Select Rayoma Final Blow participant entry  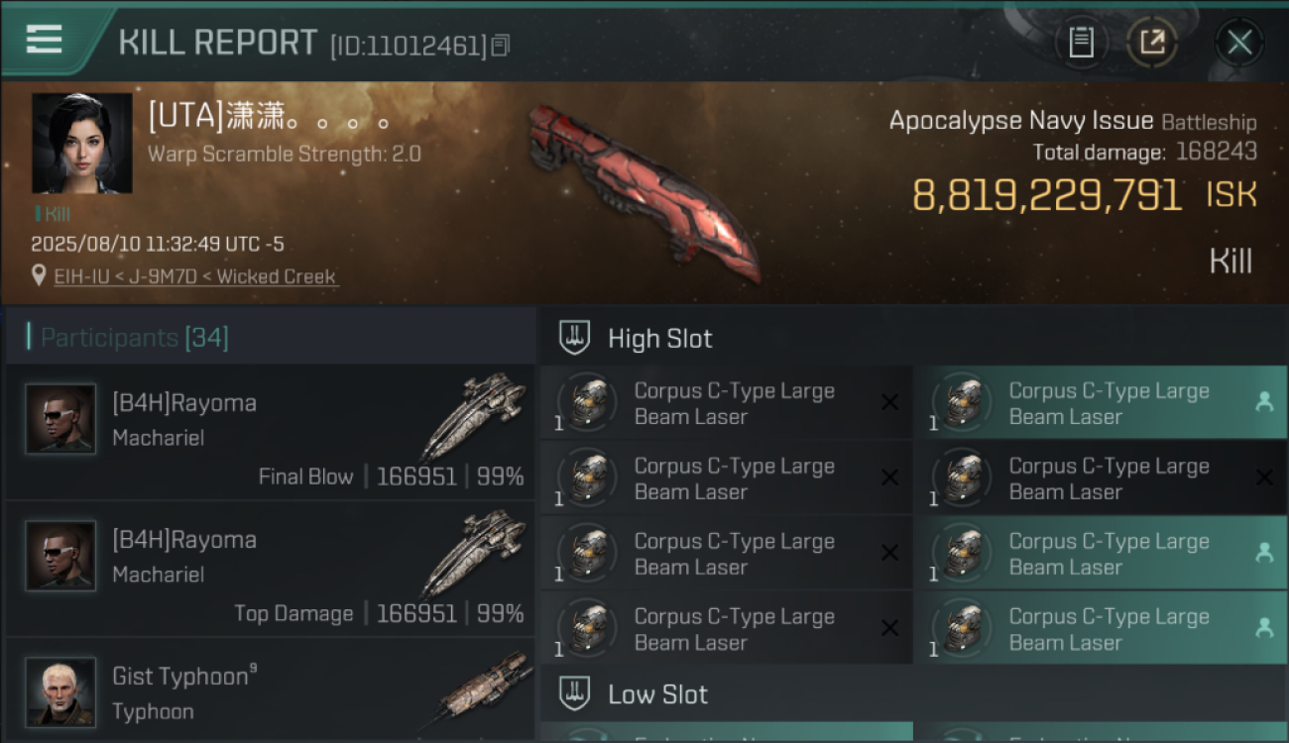coord(269,431)
